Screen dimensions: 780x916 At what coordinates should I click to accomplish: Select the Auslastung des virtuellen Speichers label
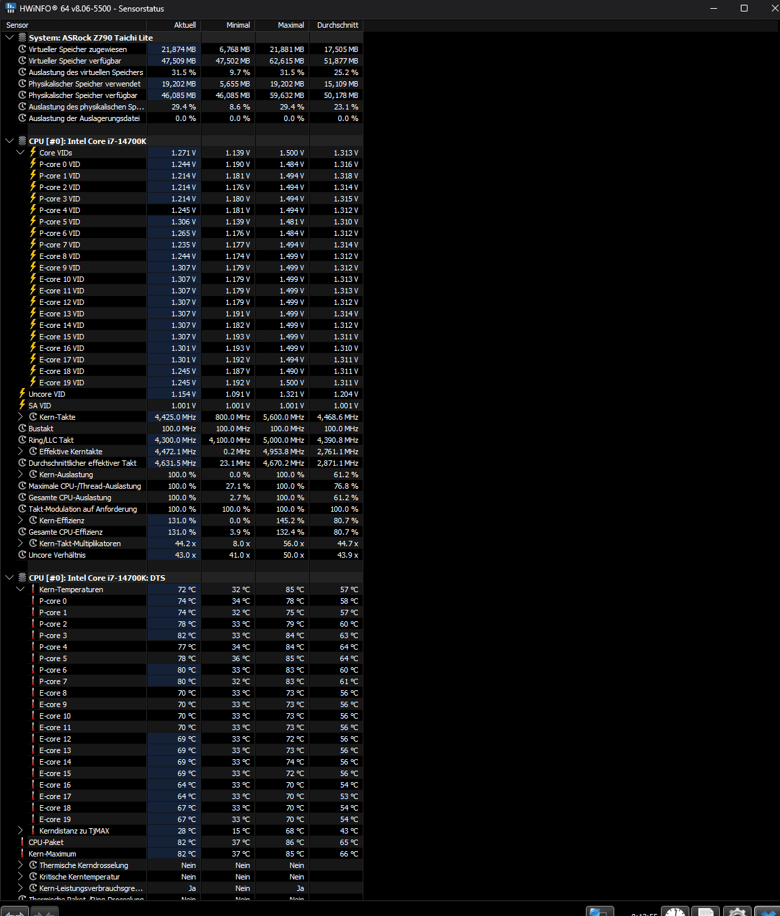point(86,72)
